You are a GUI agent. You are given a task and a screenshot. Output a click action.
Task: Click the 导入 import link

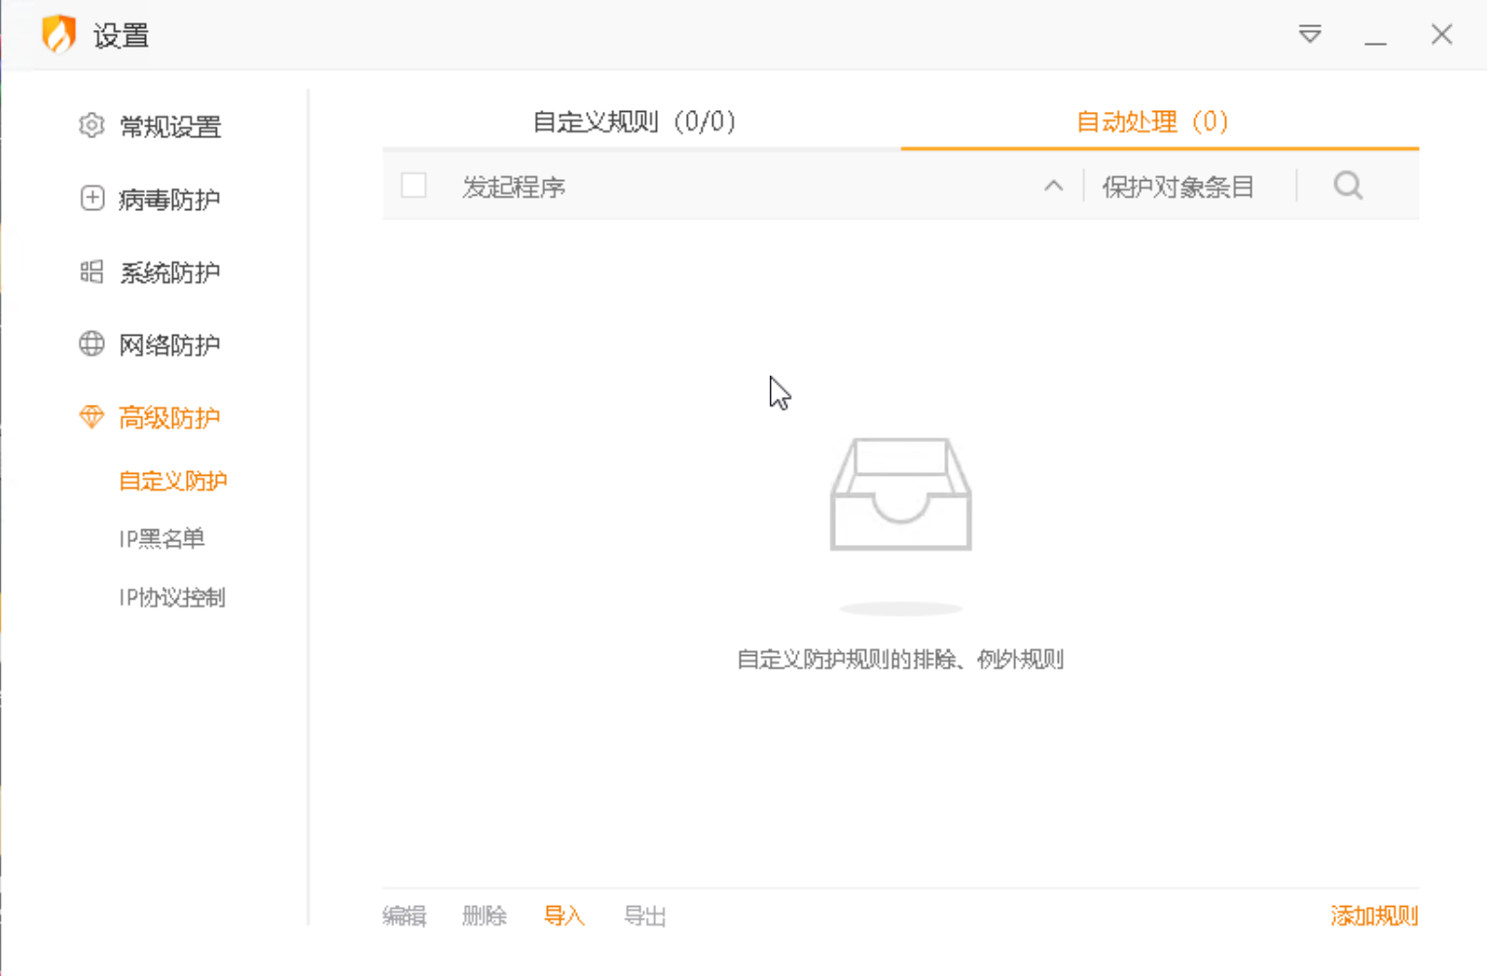pos(563,916)
